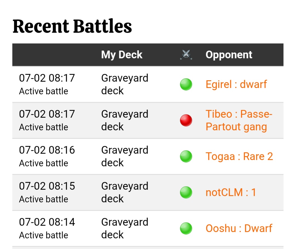Image resolution: width=294 pixels, height=249 pixels.
Task: Open opponent link Egirel : dwarf
Action: (236, 84)
